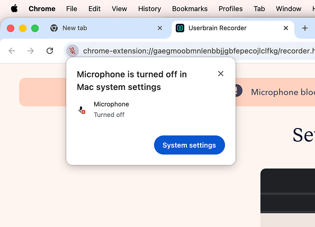Reload the current page
This screenshot has height=227, width=315.
tap(50, 51)
